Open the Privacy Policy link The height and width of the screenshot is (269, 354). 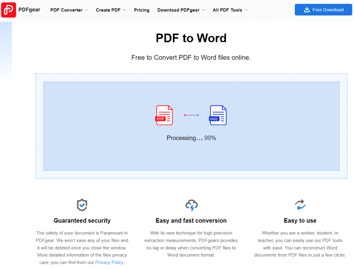109,262
